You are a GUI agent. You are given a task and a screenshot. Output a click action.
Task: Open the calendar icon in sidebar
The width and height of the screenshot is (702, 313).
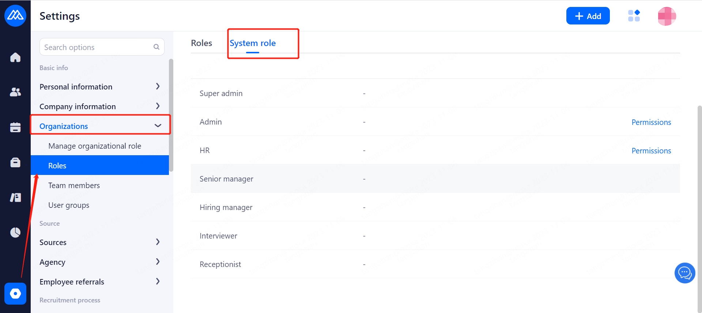15,127
